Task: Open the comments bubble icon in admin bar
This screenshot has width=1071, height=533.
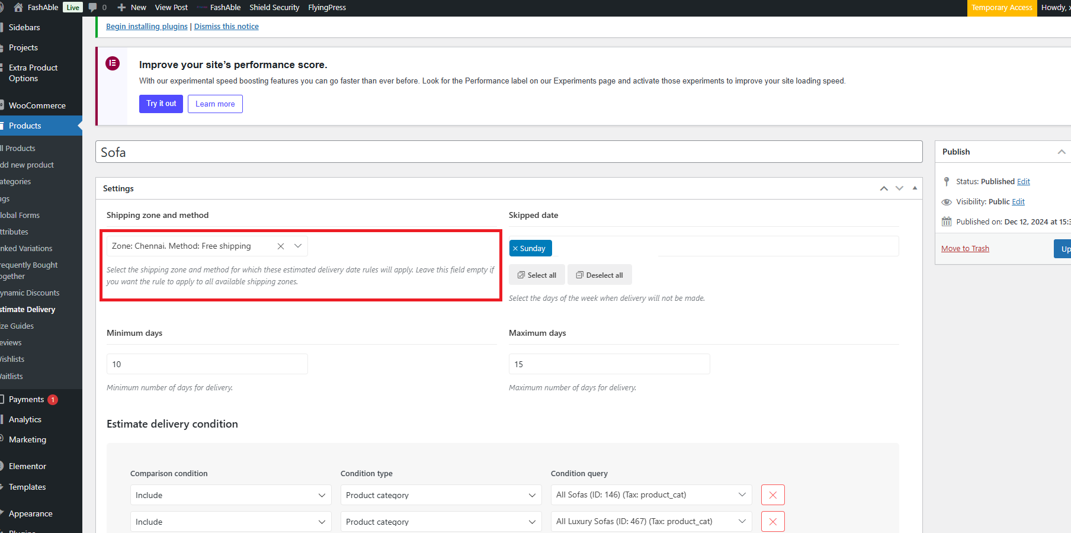Action: tap(92, 7)
